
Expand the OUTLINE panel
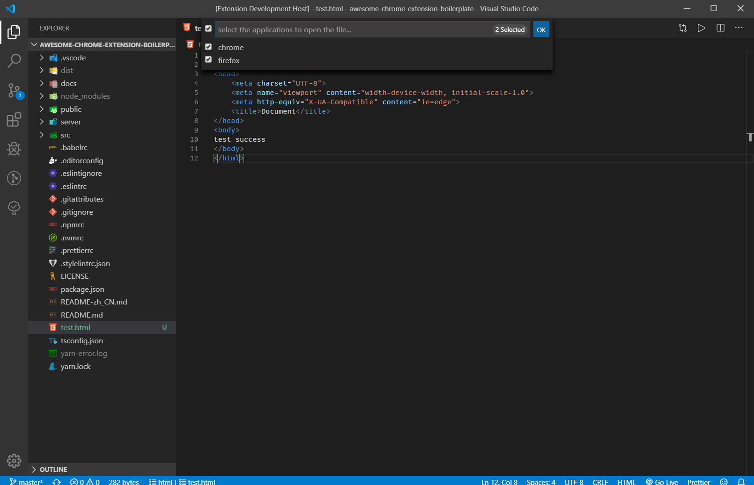[102, 470]
